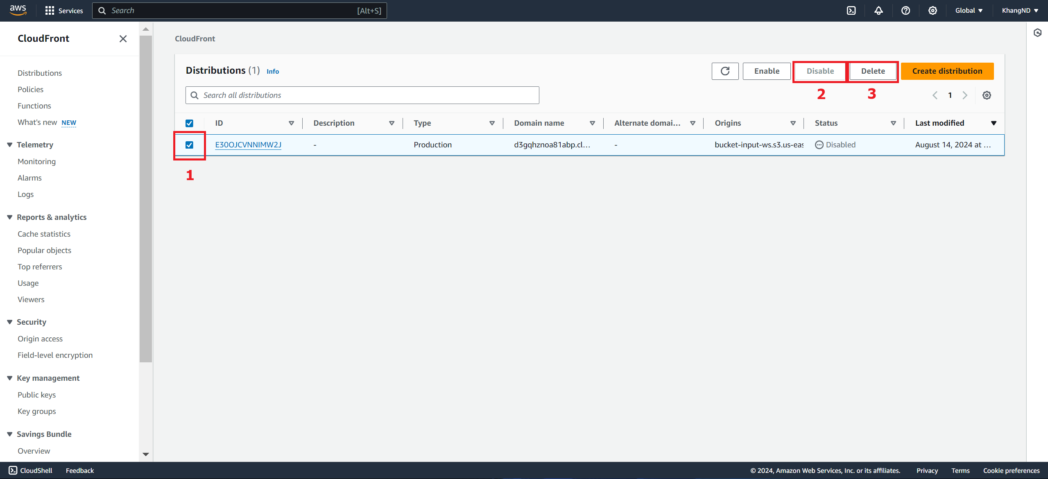Image resolution: width=1048 pixels, height=479 pixels.
Task: Open Logs under Telemetry
Action: (x=25, y=194)
